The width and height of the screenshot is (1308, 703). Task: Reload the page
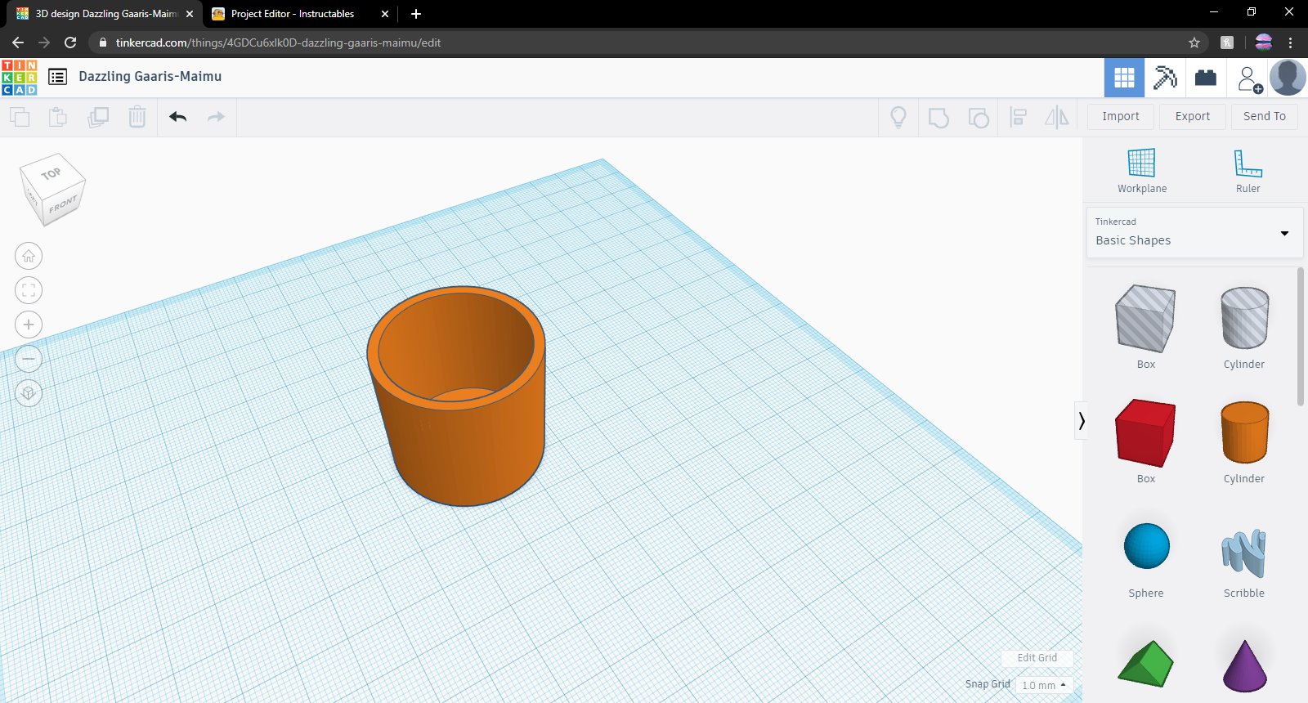70,43
